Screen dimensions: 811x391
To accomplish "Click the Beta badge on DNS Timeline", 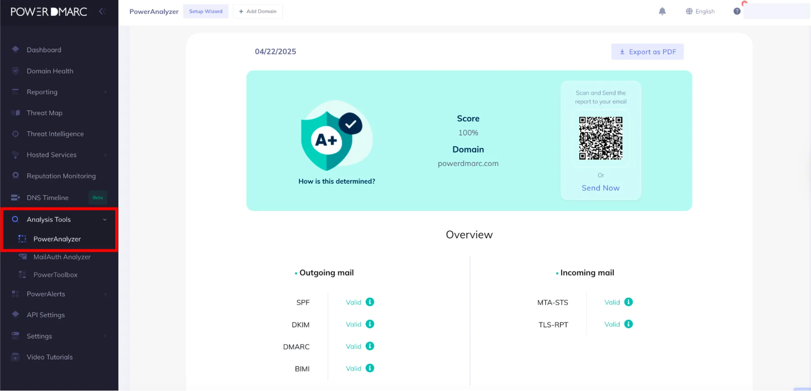I will click(x=98, y=198).
